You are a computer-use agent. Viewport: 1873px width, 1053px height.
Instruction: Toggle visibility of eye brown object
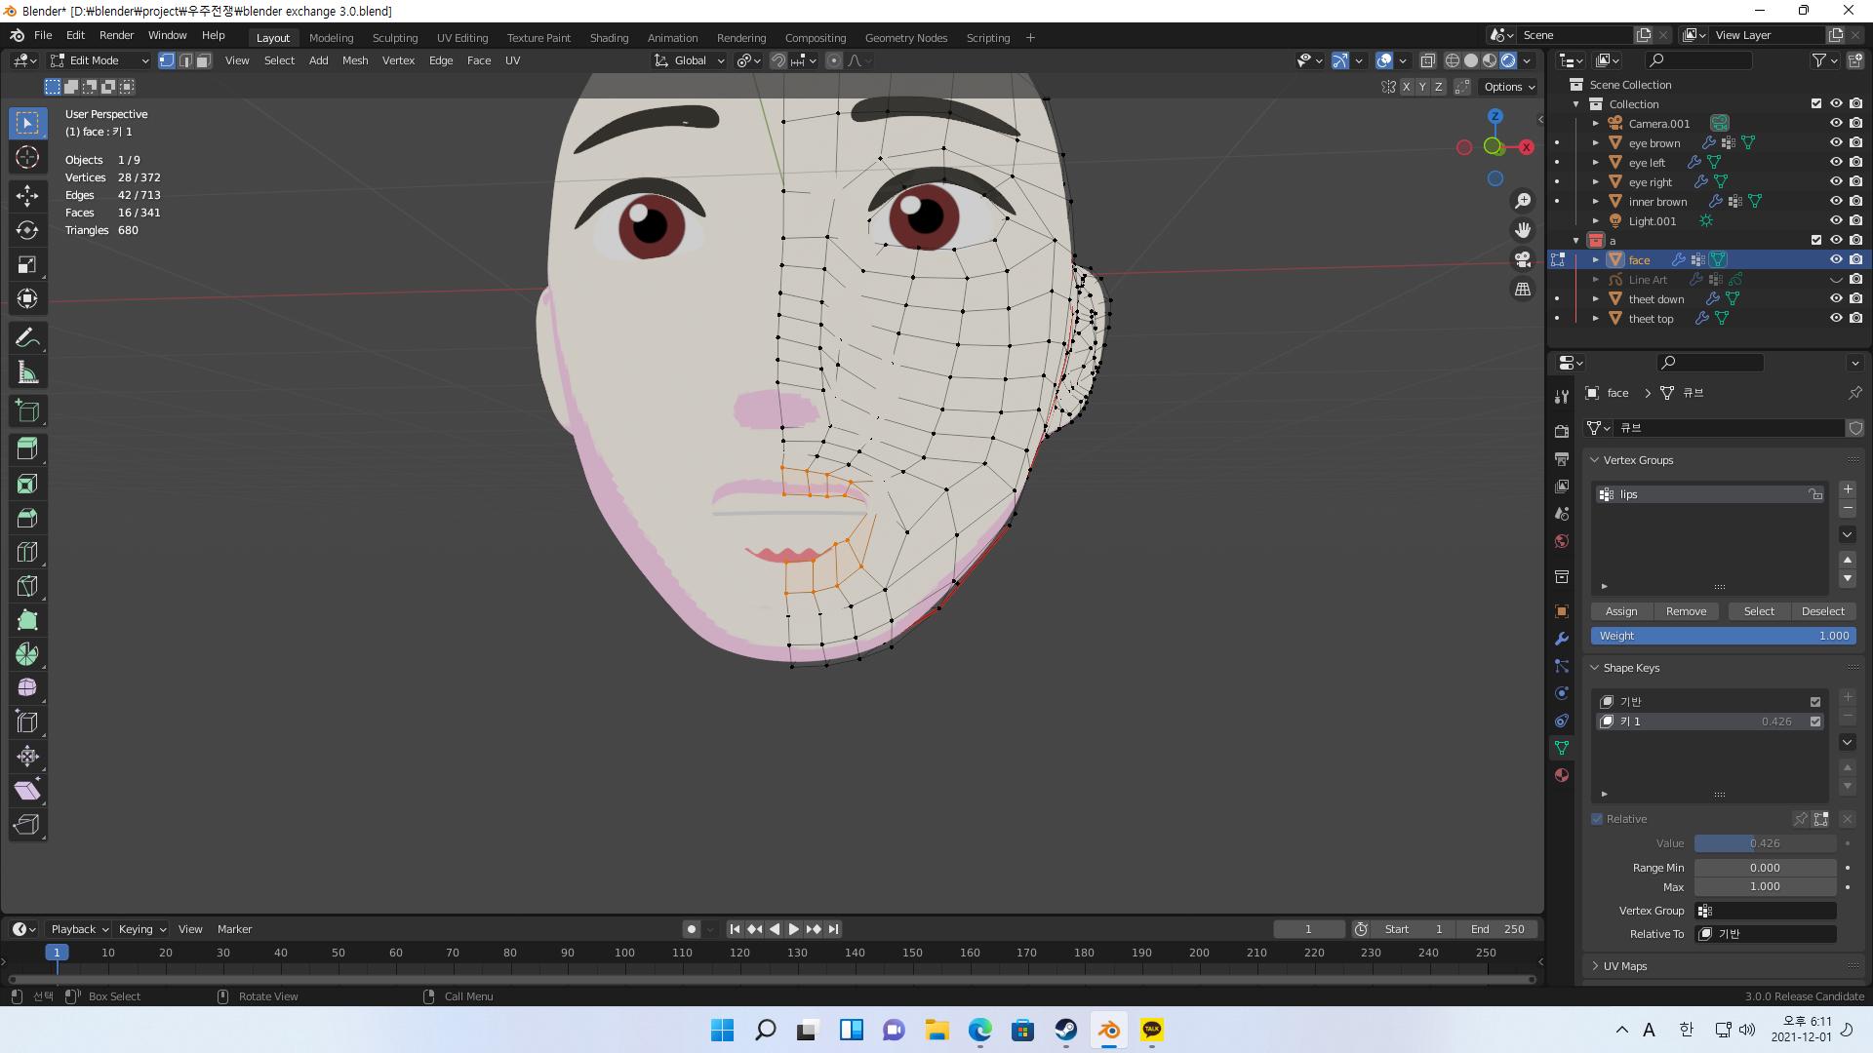coord(1836,141)
